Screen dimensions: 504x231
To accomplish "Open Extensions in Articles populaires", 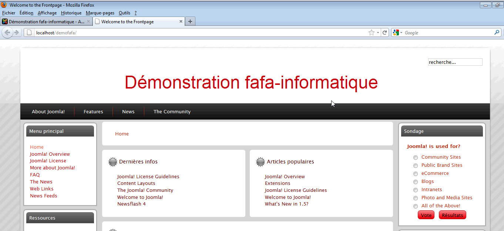I will tap(278, 183).
